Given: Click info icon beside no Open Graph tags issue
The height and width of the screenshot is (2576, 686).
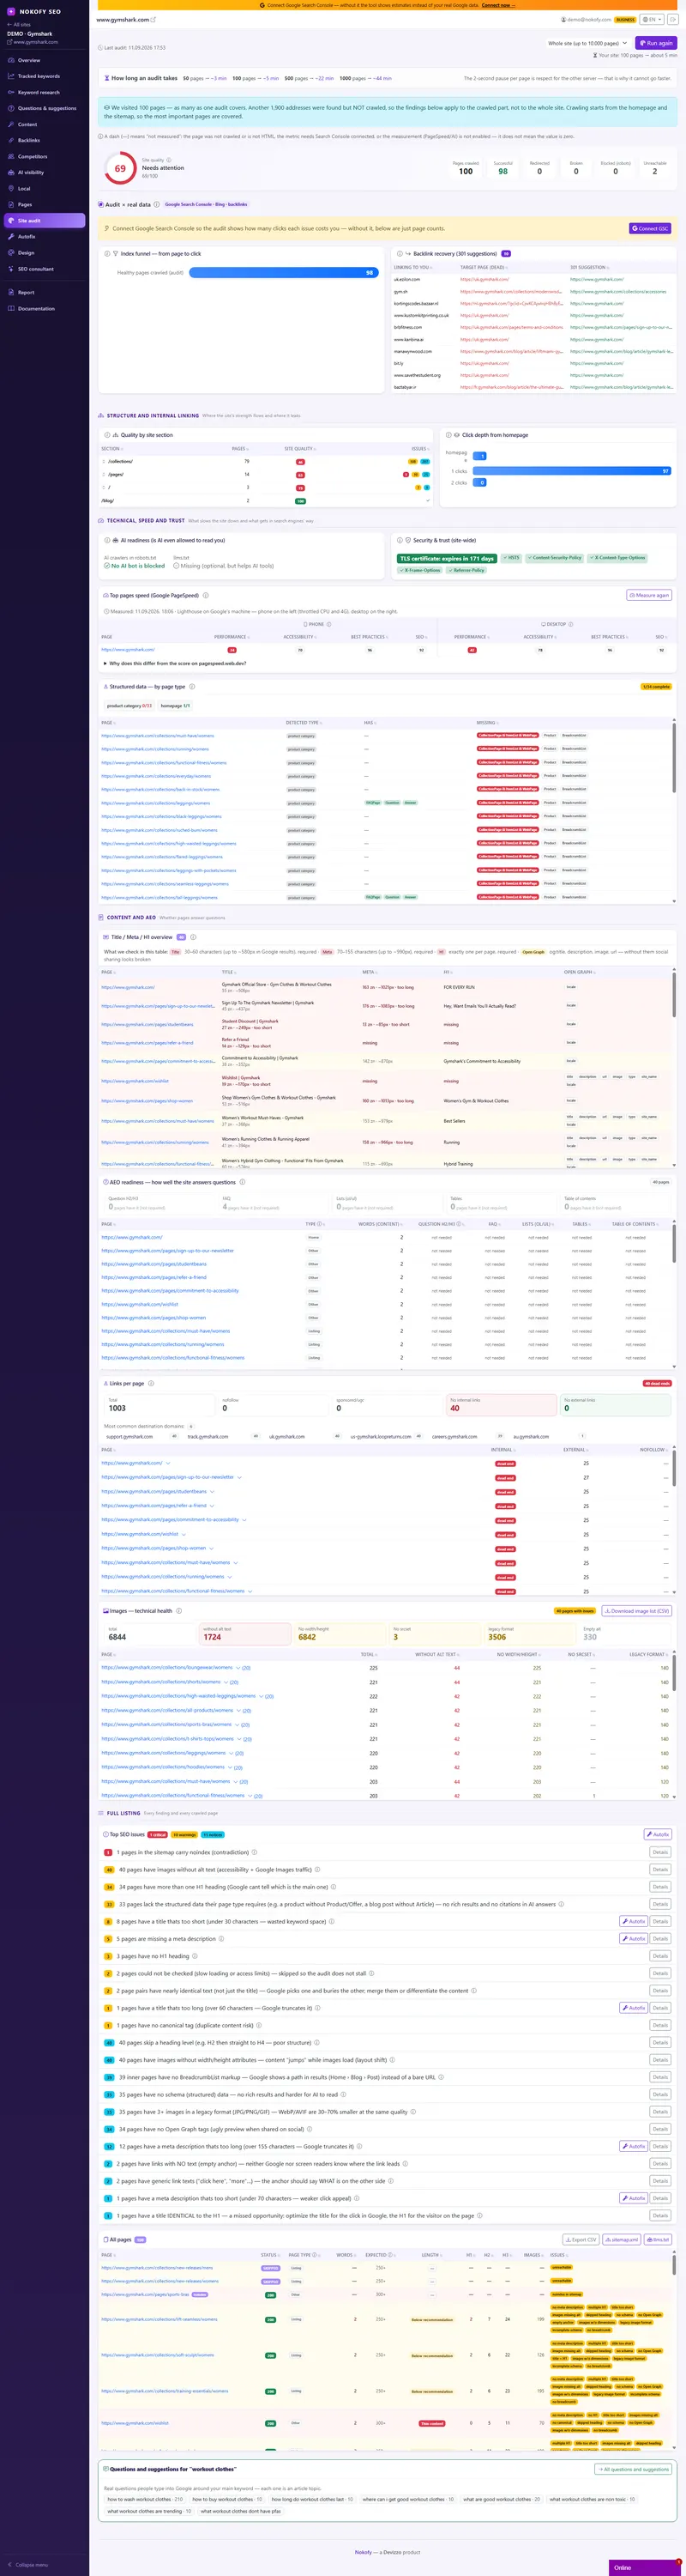Looking at the screenshot, I should [310, 2129].
